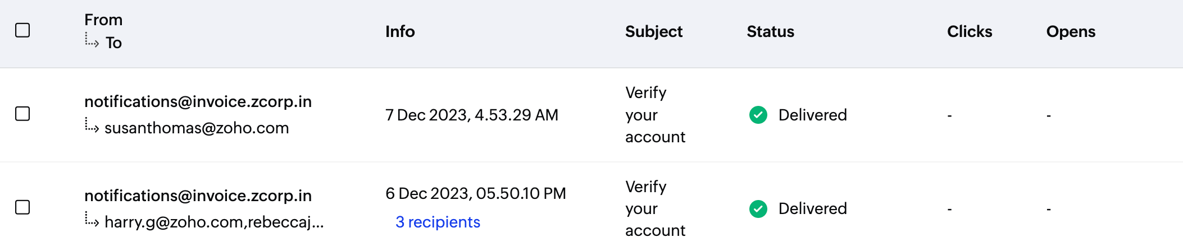Check the box for the harry.g@zoho.com row

[22, 207]
